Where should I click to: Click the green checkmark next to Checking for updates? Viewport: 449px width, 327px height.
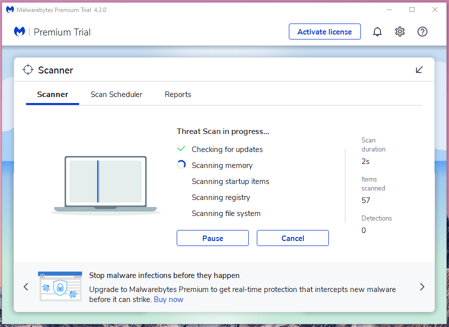click(181, 149)
